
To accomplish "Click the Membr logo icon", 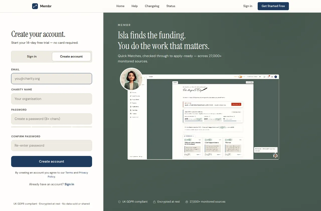I will (x=35, y=6).
